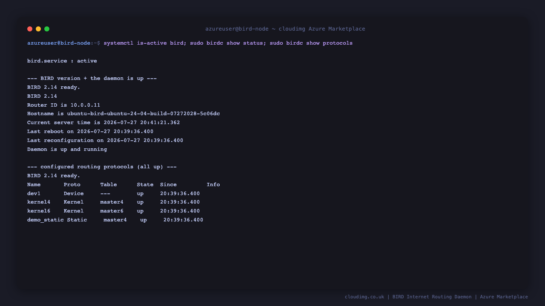Click the 'kernel6' protocol name

click(x=39, y=211)
